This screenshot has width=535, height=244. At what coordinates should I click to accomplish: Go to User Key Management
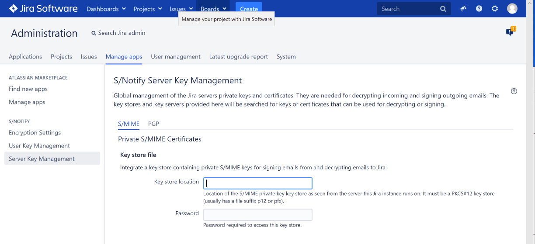click(39, 146)
